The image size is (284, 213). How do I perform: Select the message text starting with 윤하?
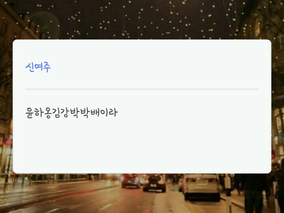pos(71,113)
